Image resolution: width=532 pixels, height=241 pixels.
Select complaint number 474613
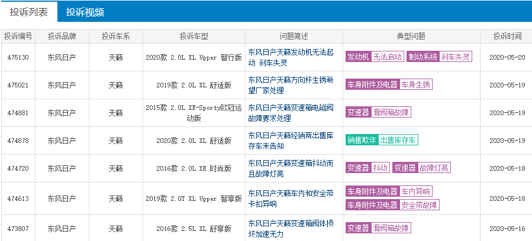(18, 198)
